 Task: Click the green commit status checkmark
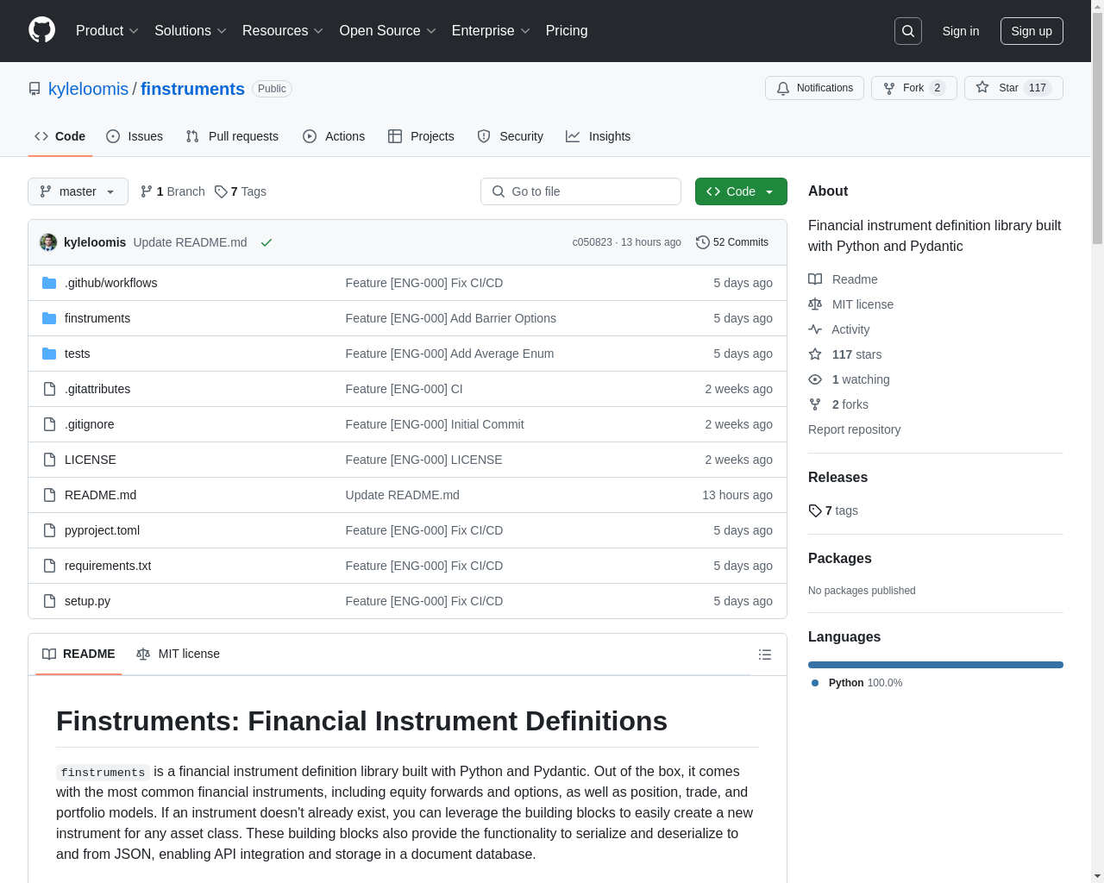[267, 242]
